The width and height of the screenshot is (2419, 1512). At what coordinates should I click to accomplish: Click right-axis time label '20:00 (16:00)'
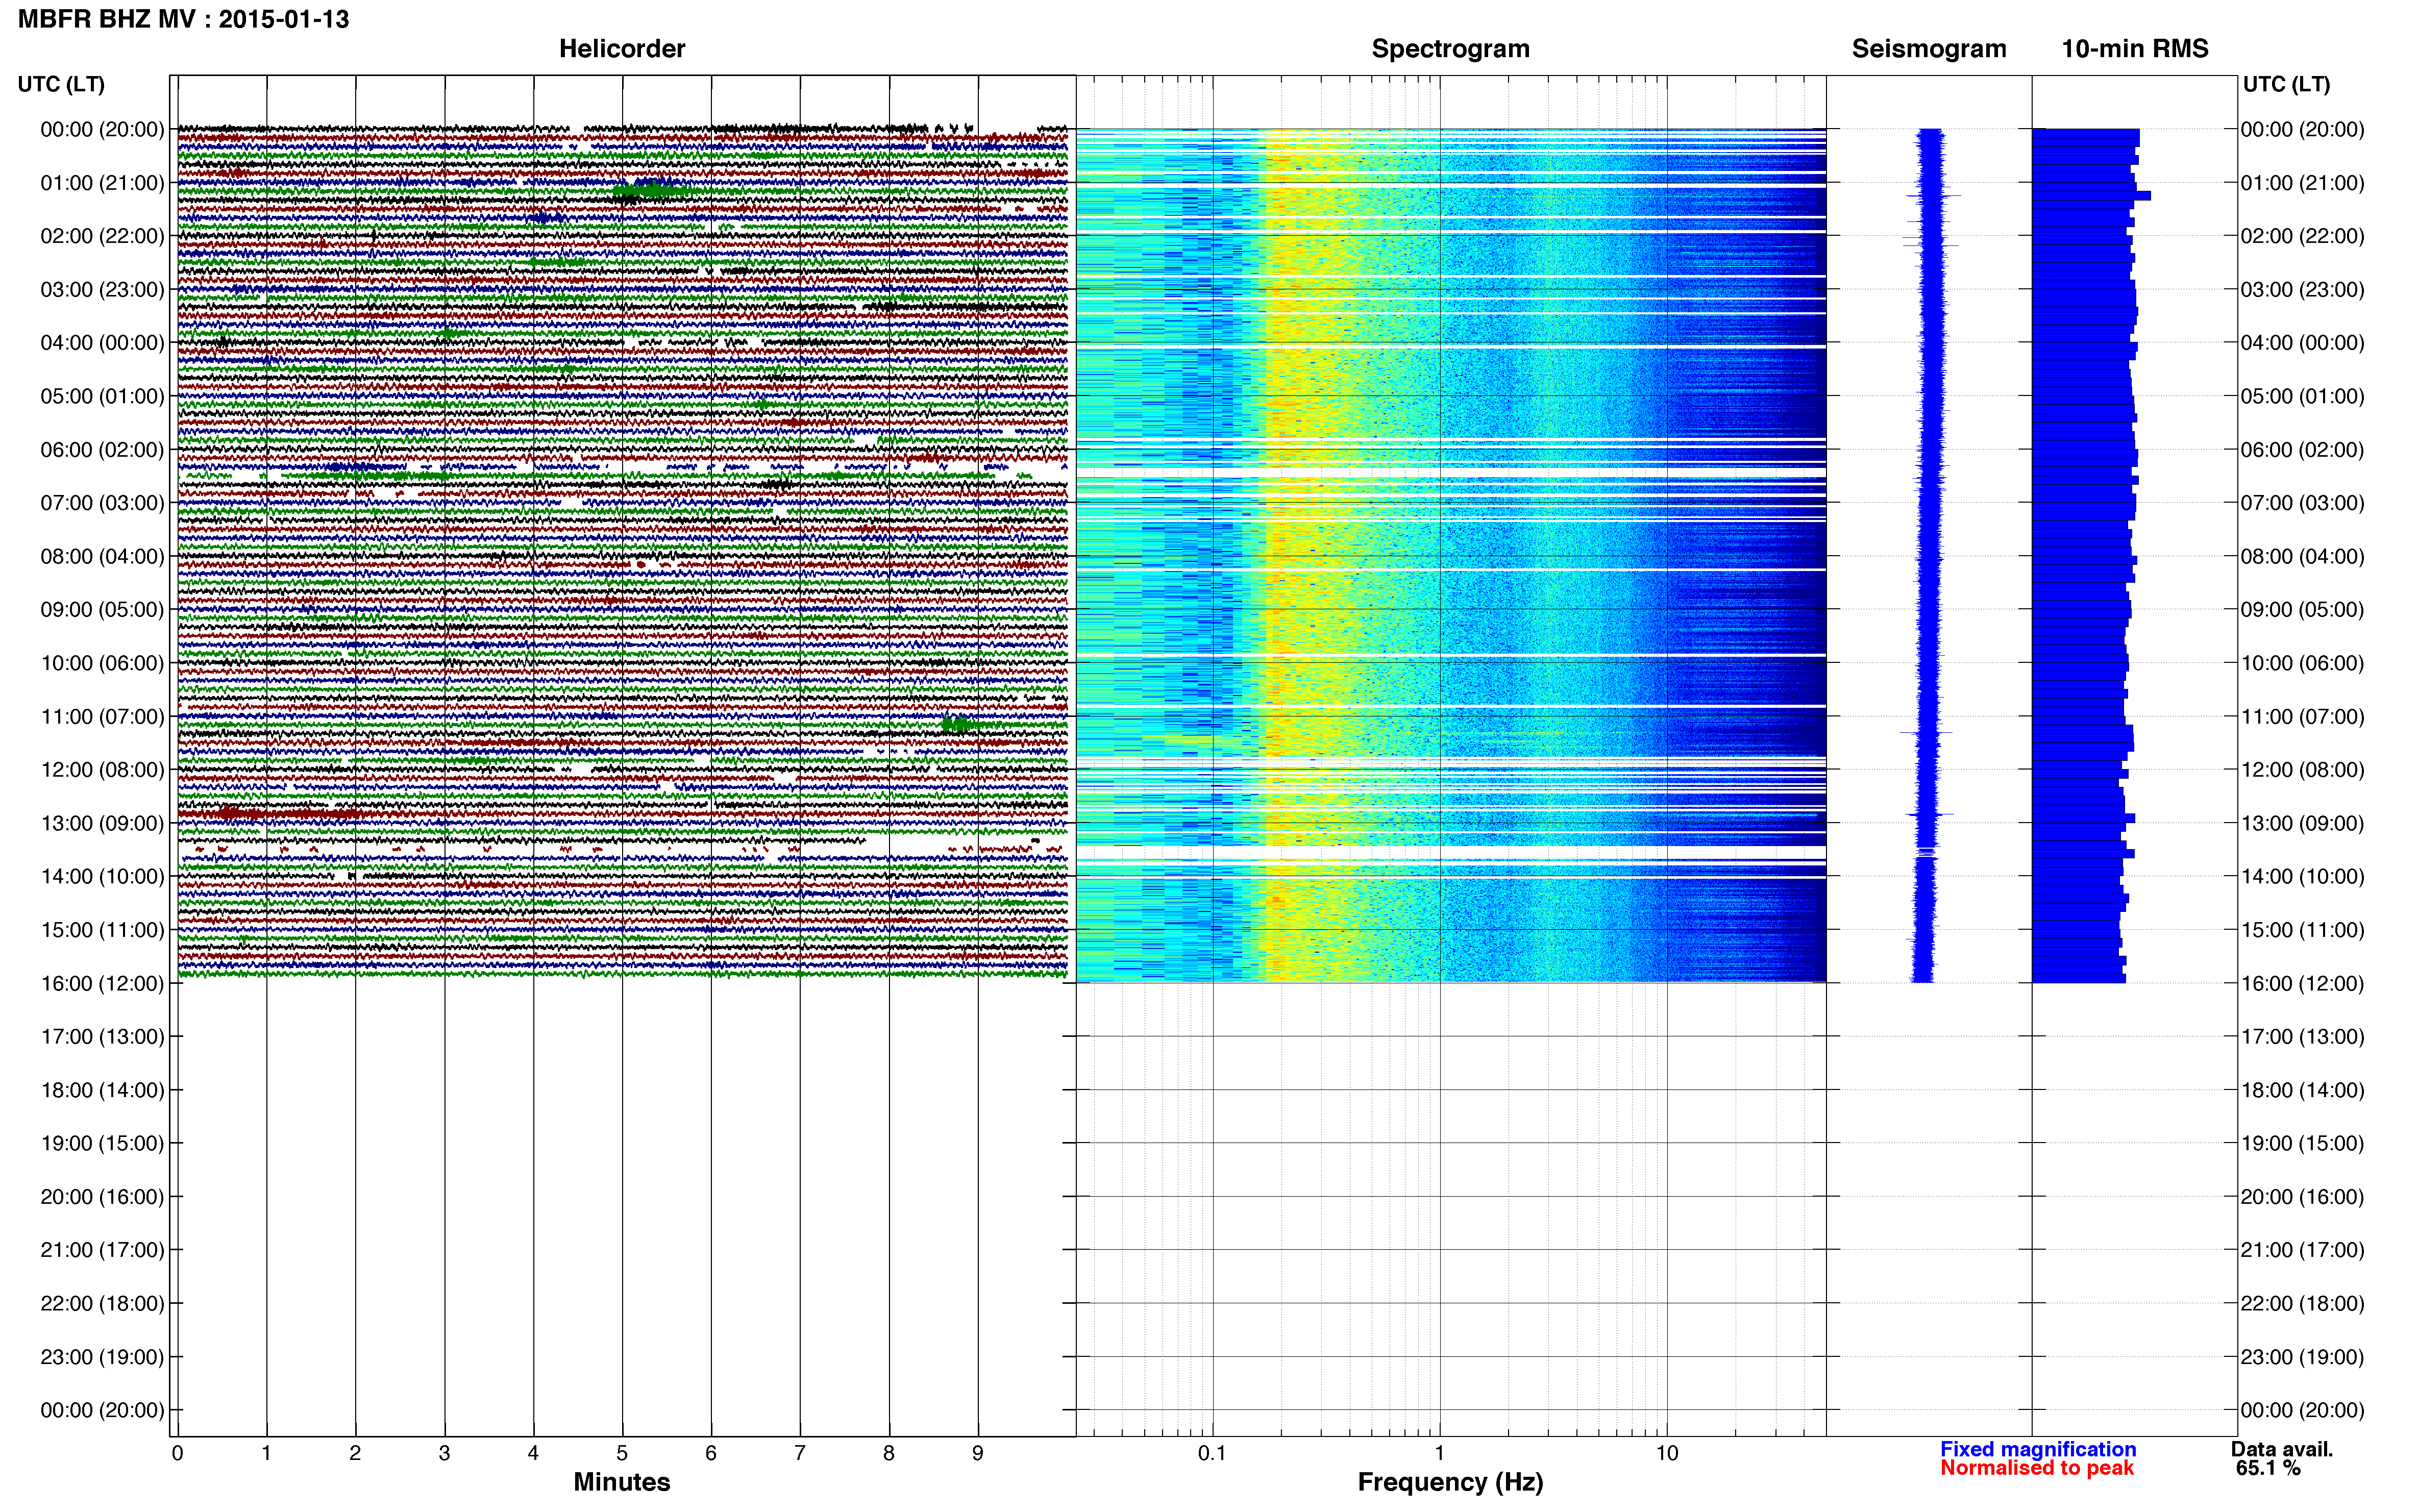2302,1197
